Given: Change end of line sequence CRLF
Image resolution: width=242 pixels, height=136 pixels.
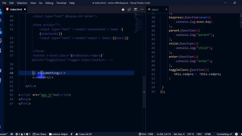Looking at the screenshot, I should click(x=199, y=134).
